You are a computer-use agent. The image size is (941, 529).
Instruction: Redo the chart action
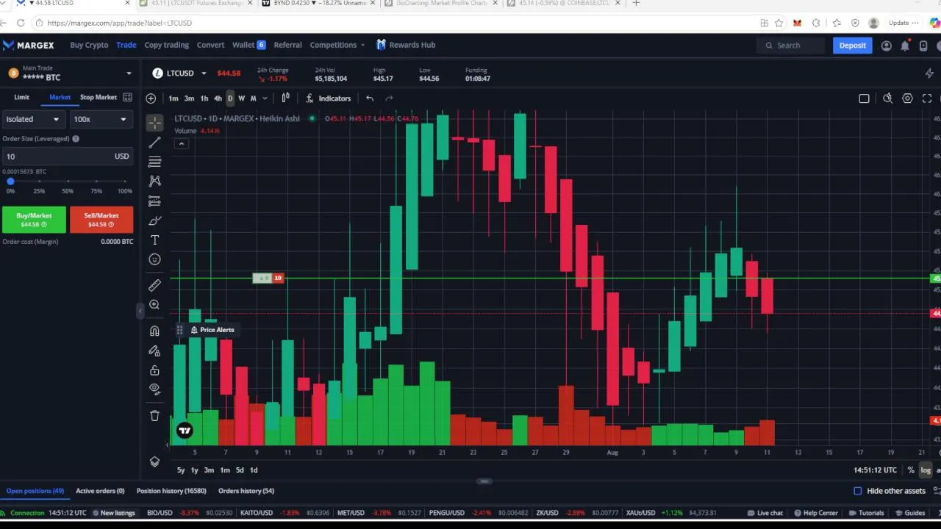[x=389, y=98]
